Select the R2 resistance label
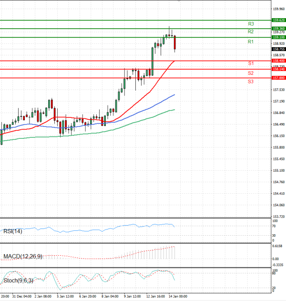The image size is (286, 301). [251, 31]
